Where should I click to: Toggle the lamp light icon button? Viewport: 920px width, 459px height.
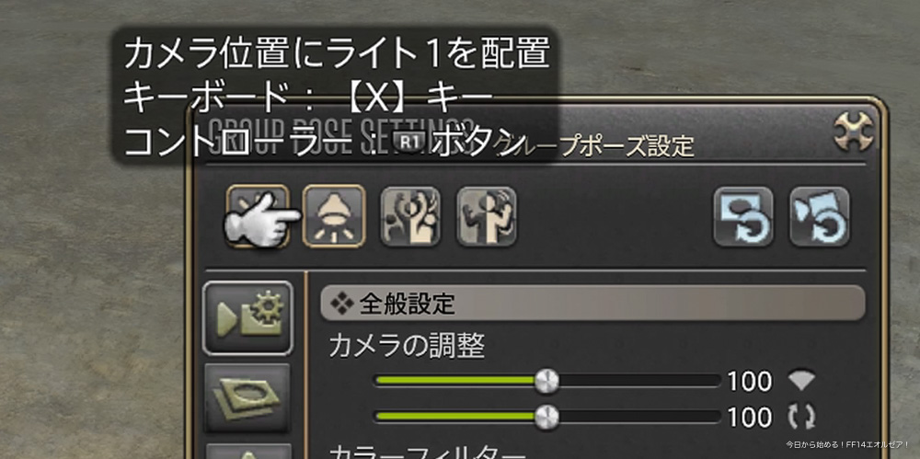pyautogui.click(x=334, y=216)
